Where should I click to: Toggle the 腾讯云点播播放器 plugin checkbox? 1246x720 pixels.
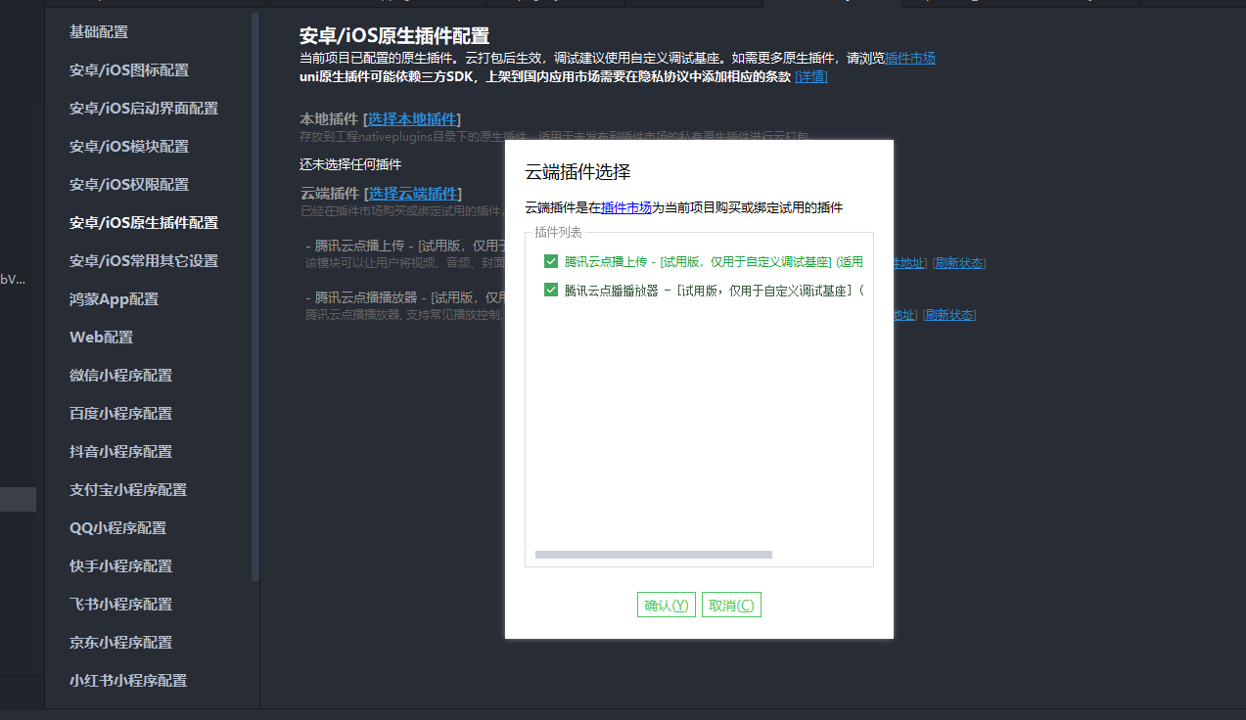pos(550,290)
